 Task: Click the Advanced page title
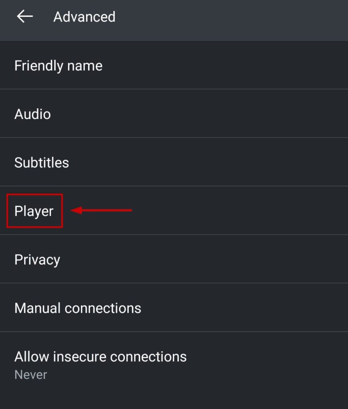pos(85,17)
